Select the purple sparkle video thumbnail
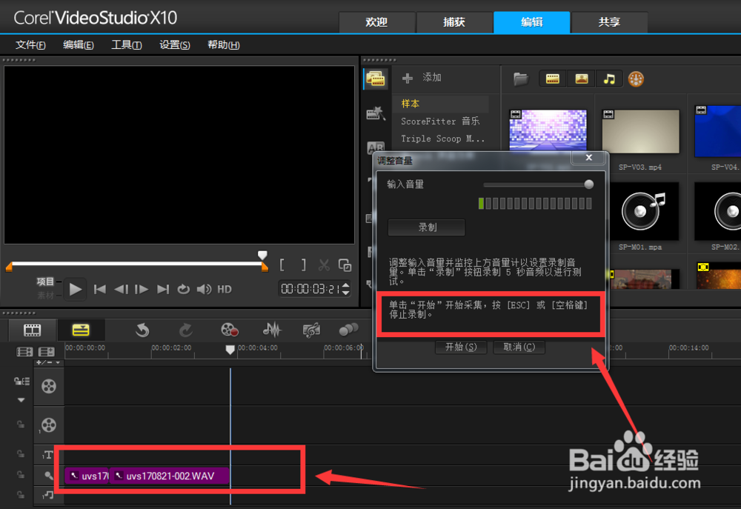The image size is (741, 509). tap(548, 130)
